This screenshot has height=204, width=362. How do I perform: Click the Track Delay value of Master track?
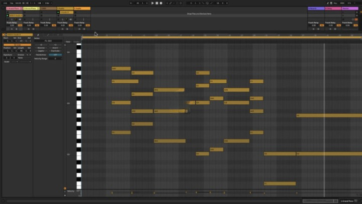click(x=347, y=26)
